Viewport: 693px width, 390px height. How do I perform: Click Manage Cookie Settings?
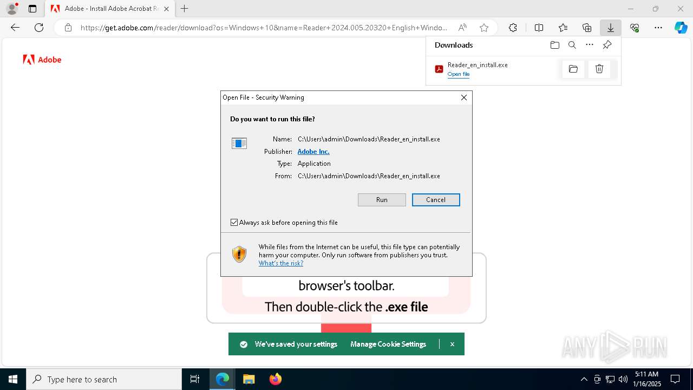coord(388,344)
